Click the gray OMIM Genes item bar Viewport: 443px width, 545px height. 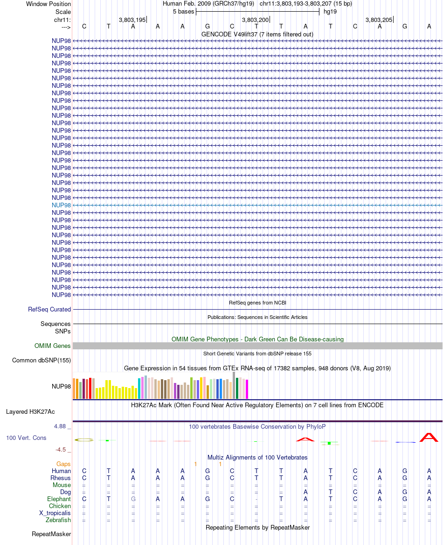(x=257, y=346)
